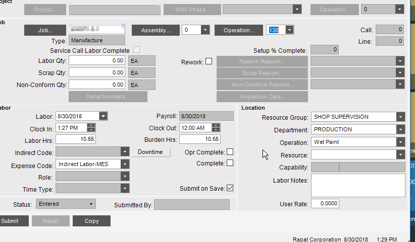Click the Labor Notes text area
This screenshot has width=415, height=242.
(358, 185)
